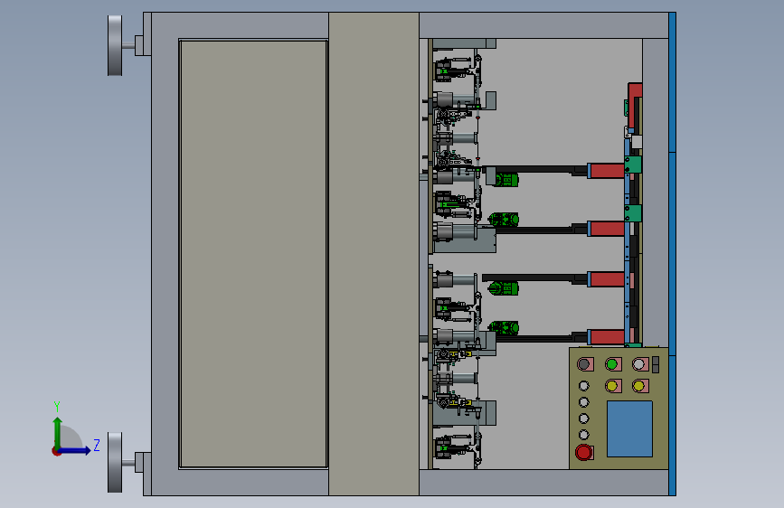784x508 pixels.
Task: Select the dark gray push button on the control panel
Action: click(x=584, y=364)
